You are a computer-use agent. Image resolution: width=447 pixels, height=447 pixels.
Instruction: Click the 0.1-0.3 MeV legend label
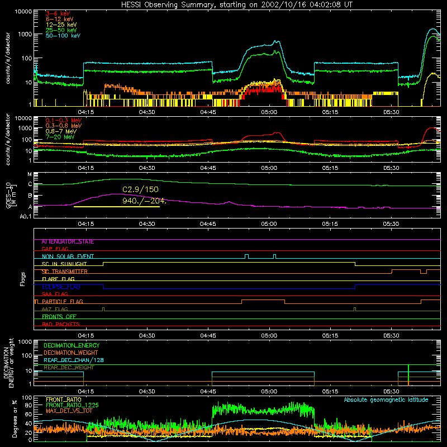point(64,120)
